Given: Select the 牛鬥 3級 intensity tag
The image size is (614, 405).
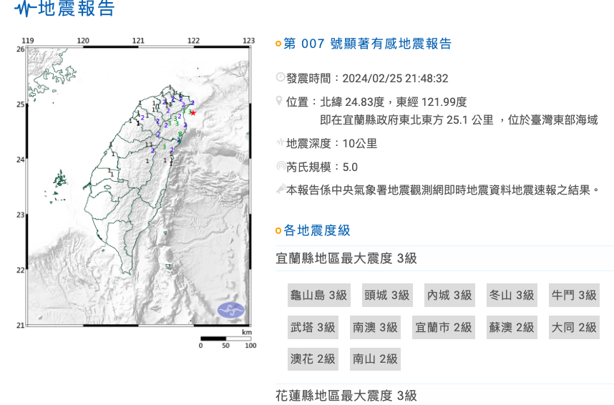Looking at the screenshot, I should [x=574, y=295].
